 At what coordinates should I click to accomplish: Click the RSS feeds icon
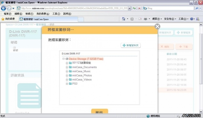coord(132,19)
